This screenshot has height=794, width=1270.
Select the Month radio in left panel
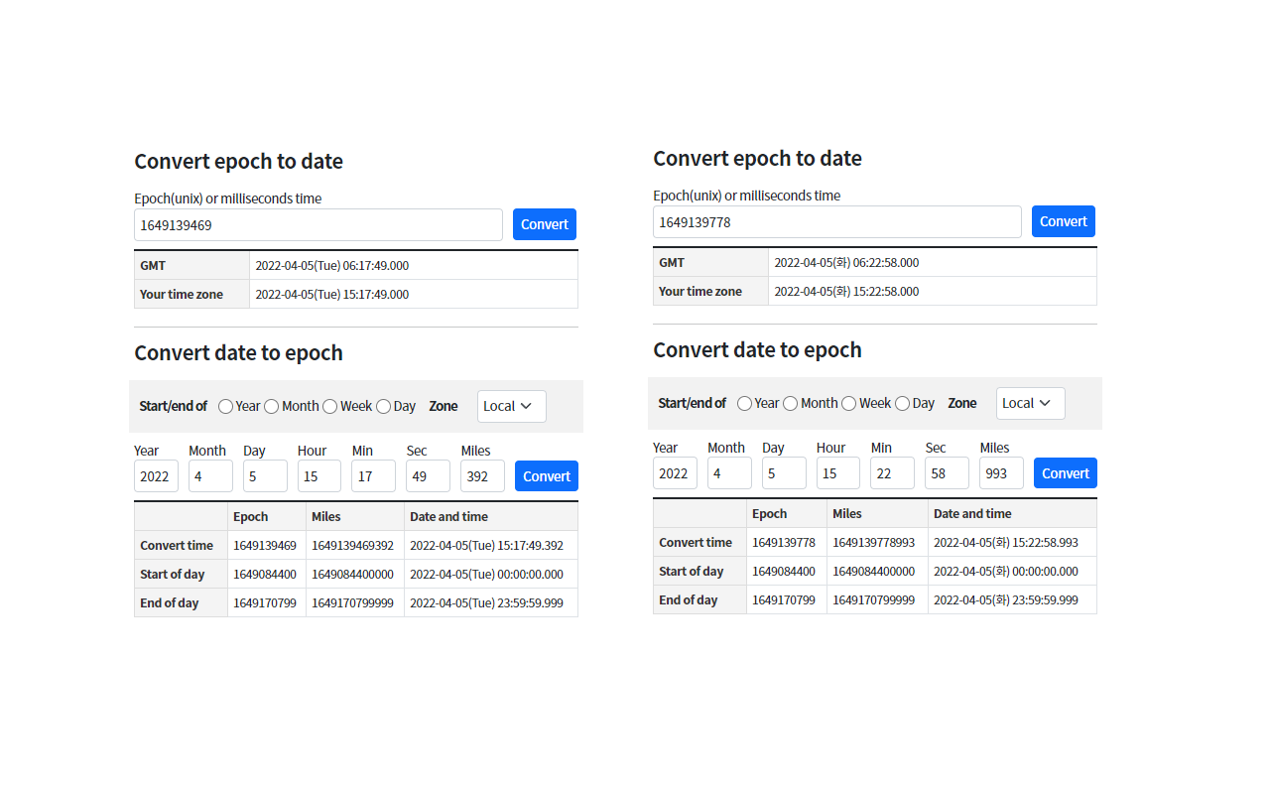click(x=272, y=406)
